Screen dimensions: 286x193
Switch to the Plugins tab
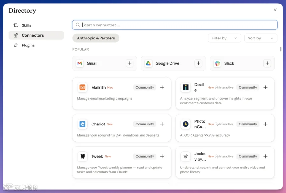pyautogui.click(x=36, y=45)
